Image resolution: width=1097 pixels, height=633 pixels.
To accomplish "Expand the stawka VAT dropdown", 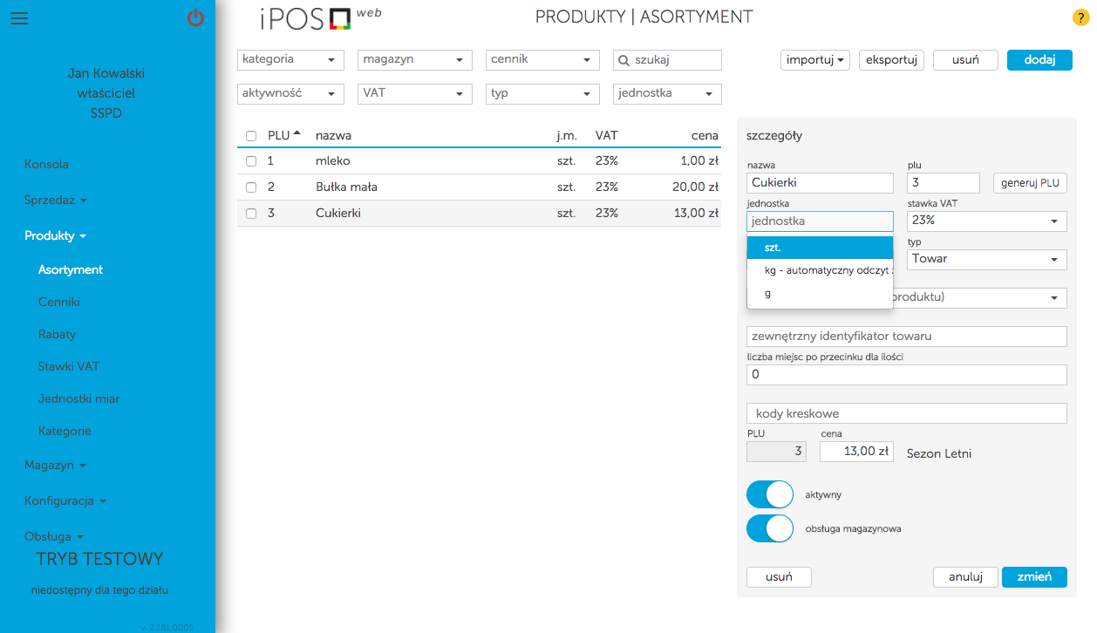I will pyautogui.click(x=986, y=221).
